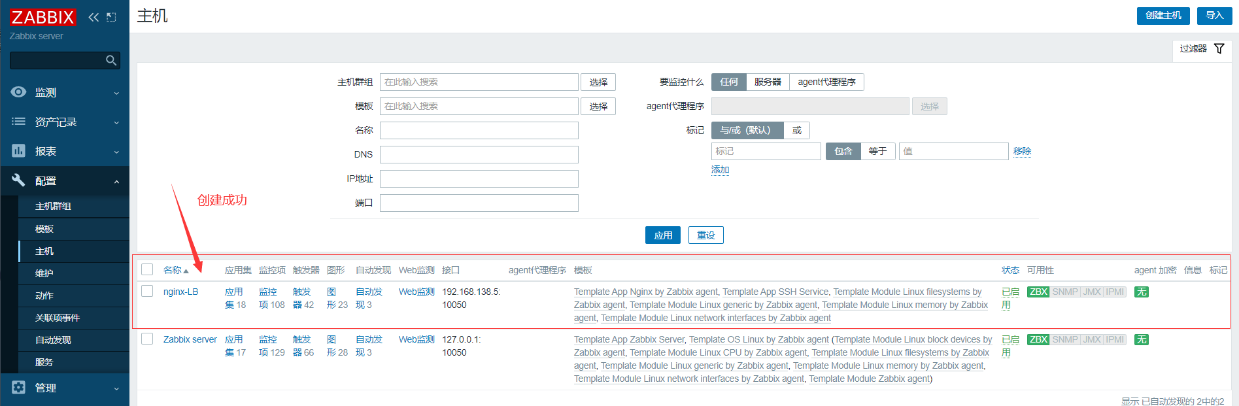Click IPMI badge in Zabbix server row
The height and width of the screenshot is (406, 1239).
[1115, 339]
